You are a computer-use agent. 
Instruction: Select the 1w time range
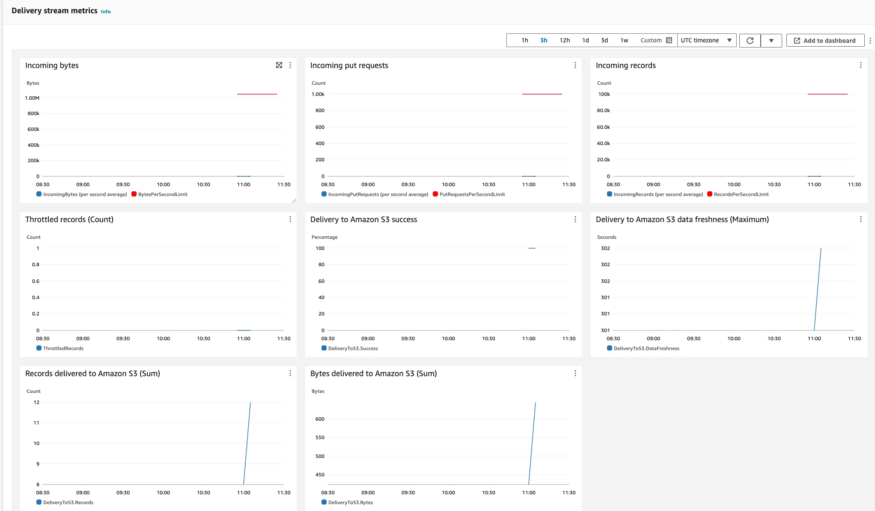pyautogui.click(x=624, y=40)
